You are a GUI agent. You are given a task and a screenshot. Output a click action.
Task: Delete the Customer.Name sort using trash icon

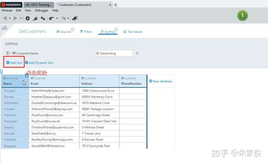[137, 53]
